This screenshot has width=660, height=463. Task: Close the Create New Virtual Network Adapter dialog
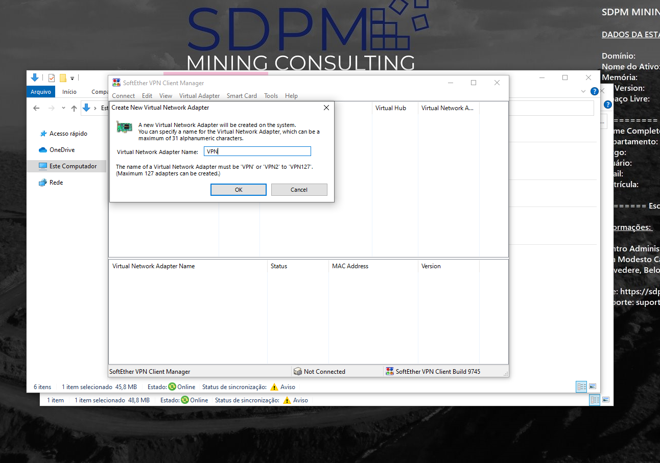(x=326, y=108)
